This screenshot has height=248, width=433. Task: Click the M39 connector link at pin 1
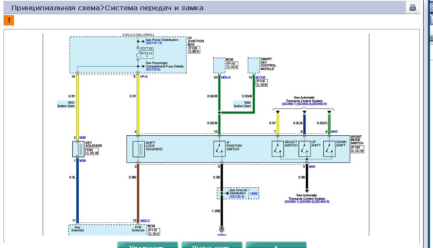[83, 161]
